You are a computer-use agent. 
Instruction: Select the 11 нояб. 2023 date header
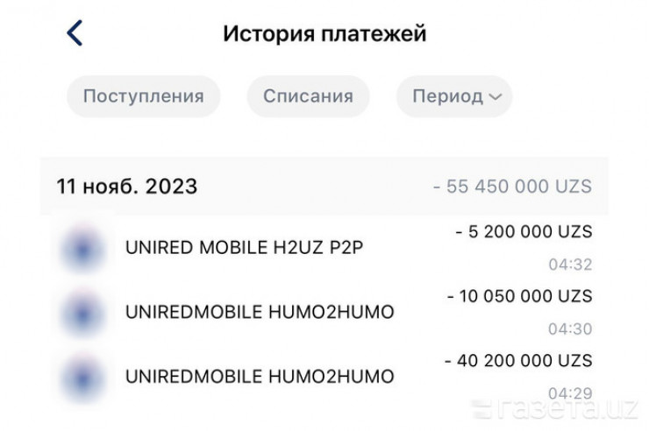[127, 187]
